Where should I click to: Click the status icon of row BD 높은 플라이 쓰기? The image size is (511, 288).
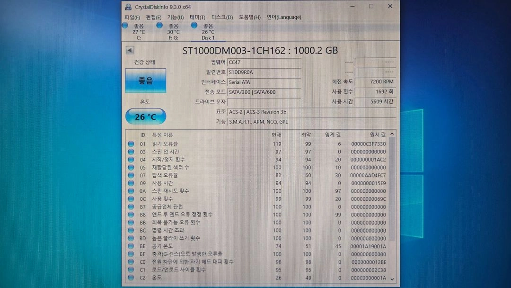pyautogui.click(x=131, y=238)
